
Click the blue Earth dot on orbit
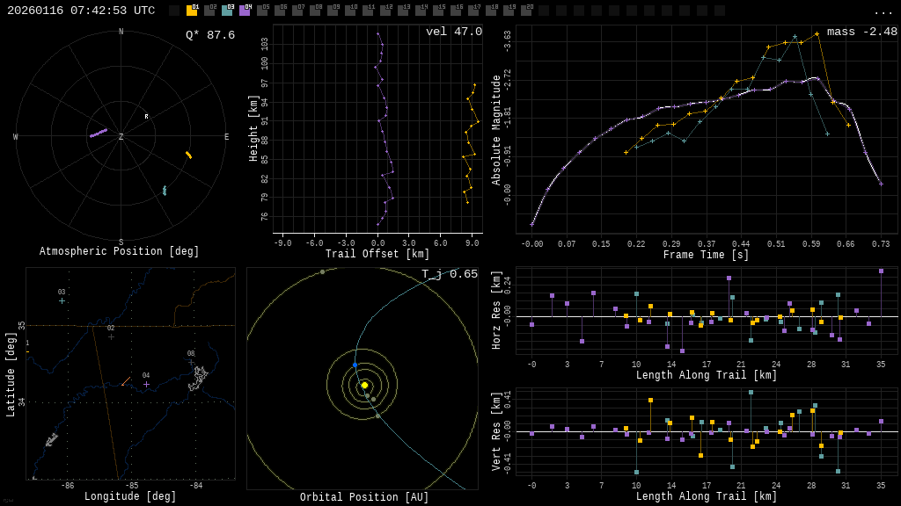[x=355, y=365]
